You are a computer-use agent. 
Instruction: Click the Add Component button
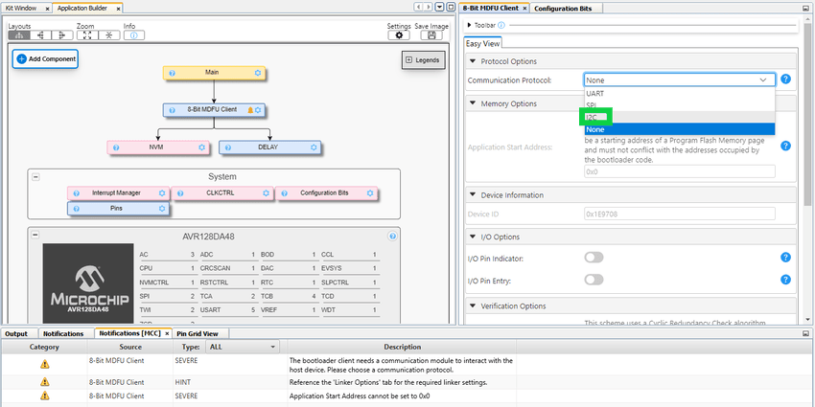pyautogui.click(x=45, y=58)
